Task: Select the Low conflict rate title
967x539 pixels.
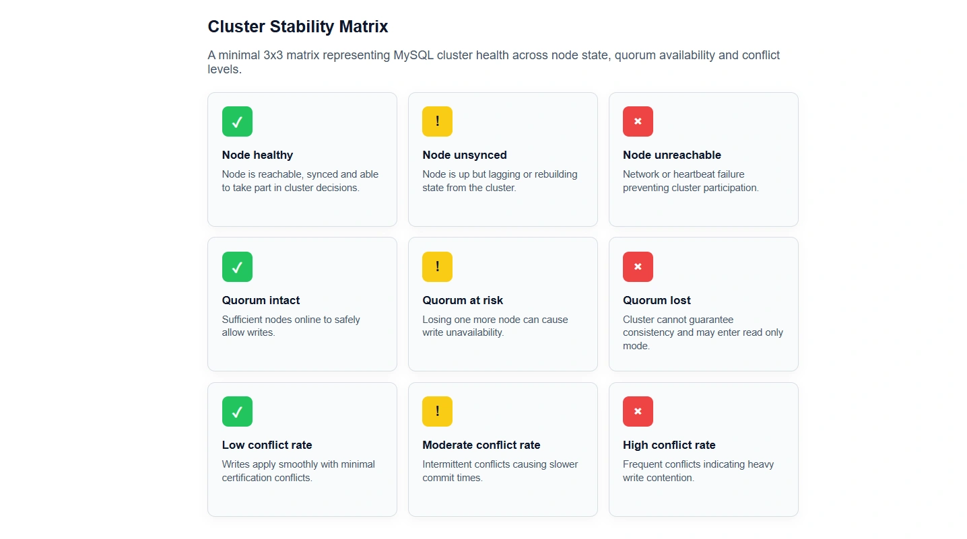Action: [x=267, y=445]
